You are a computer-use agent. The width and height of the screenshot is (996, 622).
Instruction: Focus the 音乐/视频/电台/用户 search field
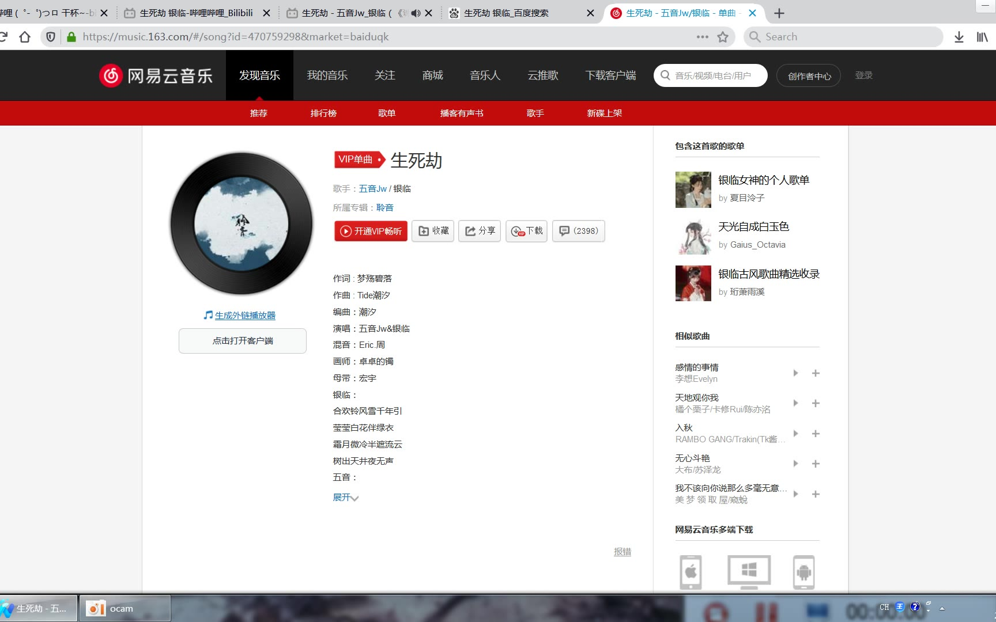tap(711, 75)
